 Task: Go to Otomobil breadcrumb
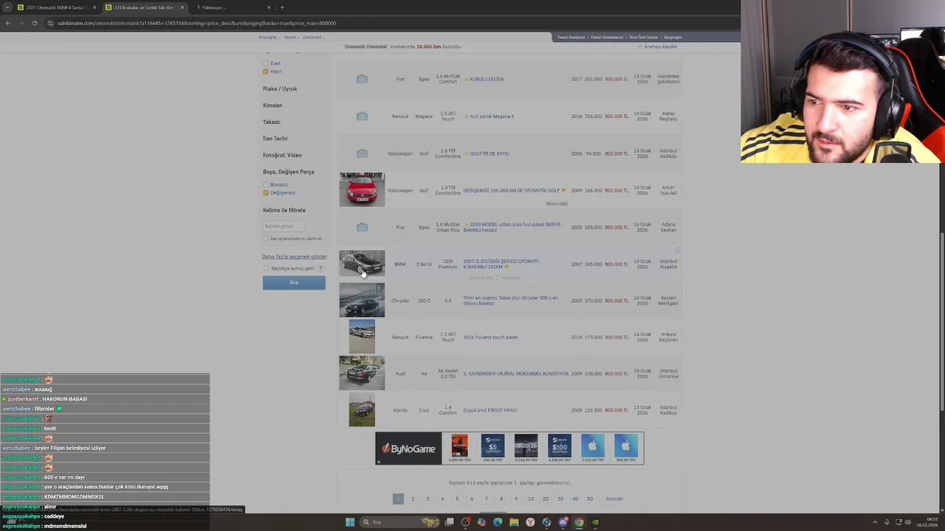click(312, 37)
